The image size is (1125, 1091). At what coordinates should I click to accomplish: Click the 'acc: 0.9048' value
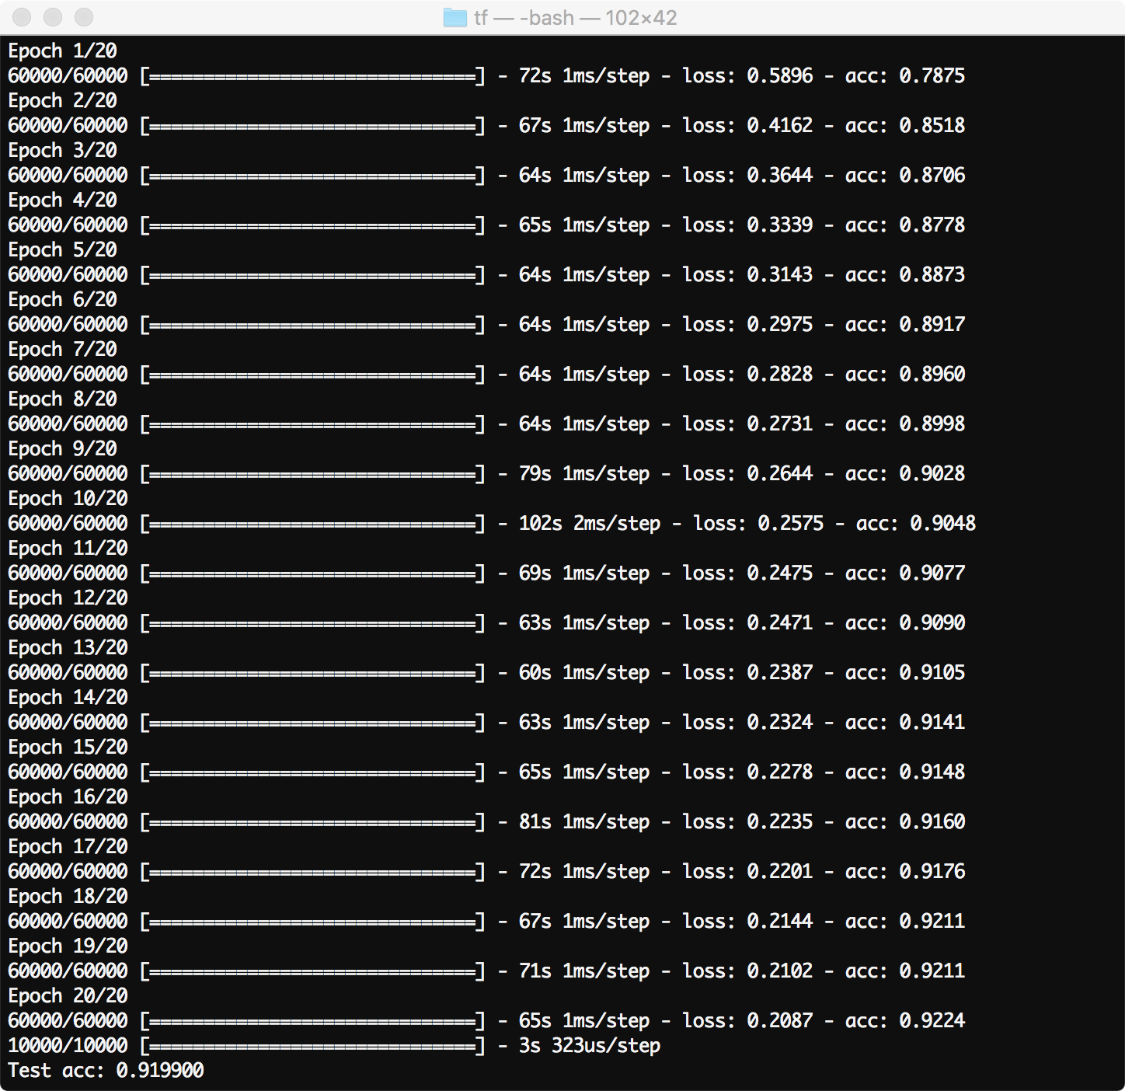916,524
